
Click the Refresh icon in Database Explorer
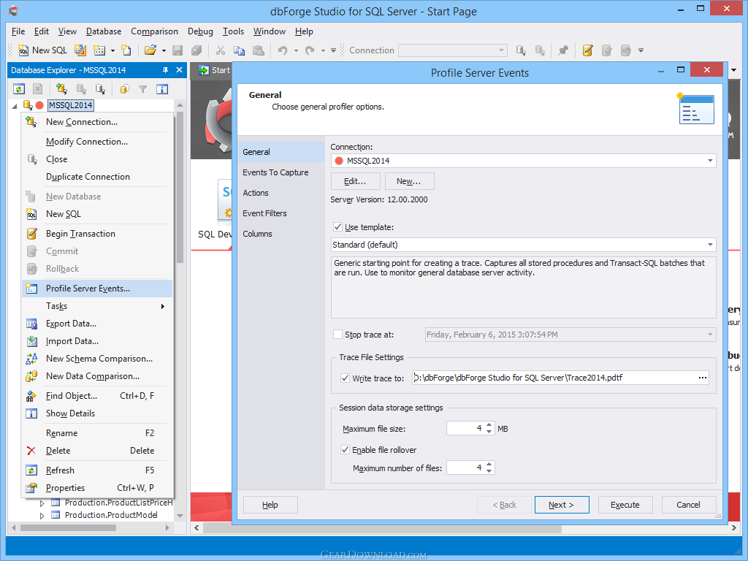point(18,88)
